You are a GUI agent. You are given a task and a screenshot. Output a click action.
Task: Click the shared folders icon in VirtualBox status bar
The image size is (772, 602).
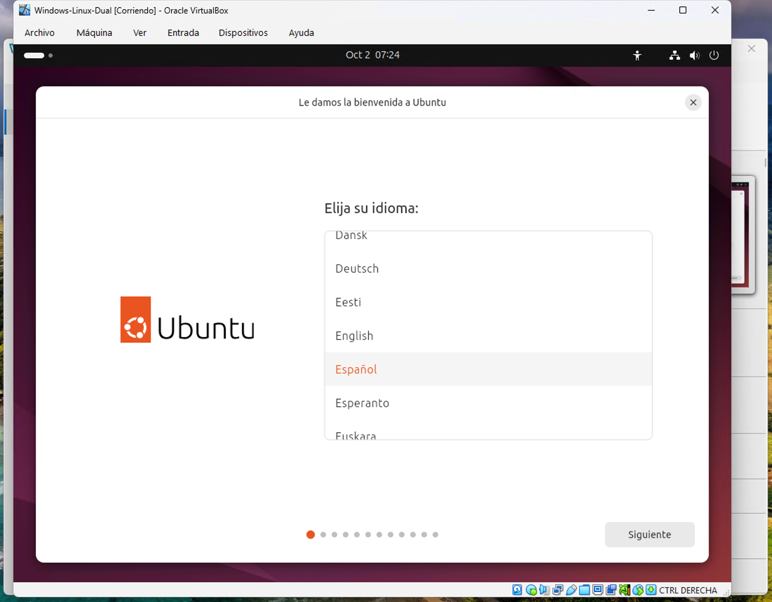[584, 590]
